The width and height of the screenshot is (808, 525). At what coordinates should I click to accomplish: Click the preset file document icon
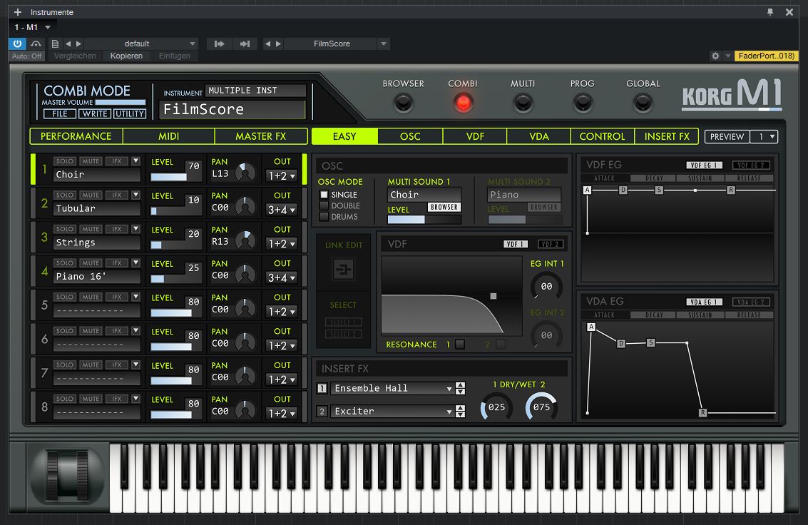55,44
